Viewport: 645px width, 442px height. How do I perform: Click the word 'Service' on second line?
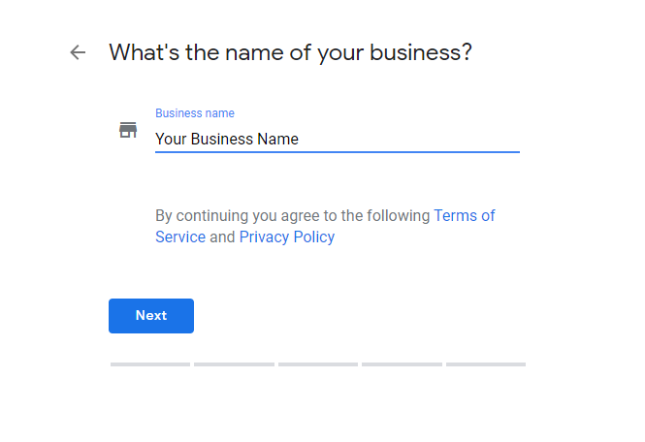click(x=180, y=237)
